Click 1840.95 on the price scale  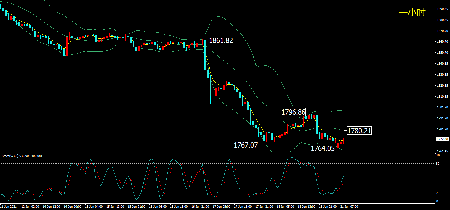(x=442, y=64)
